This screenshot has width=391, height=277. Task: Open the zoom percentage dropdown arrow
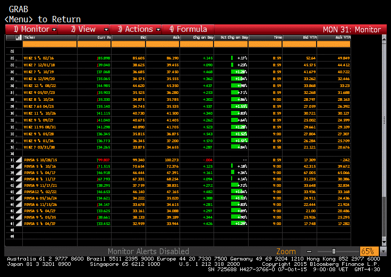click(x=383, y=252)
